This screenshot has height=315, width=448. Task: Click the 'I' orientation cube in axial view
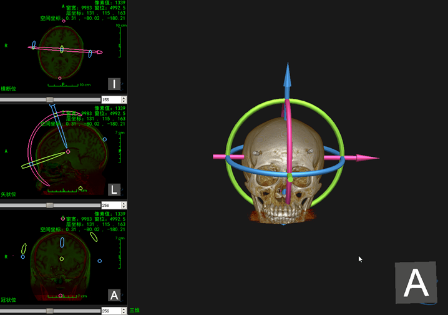coord(114,84)
